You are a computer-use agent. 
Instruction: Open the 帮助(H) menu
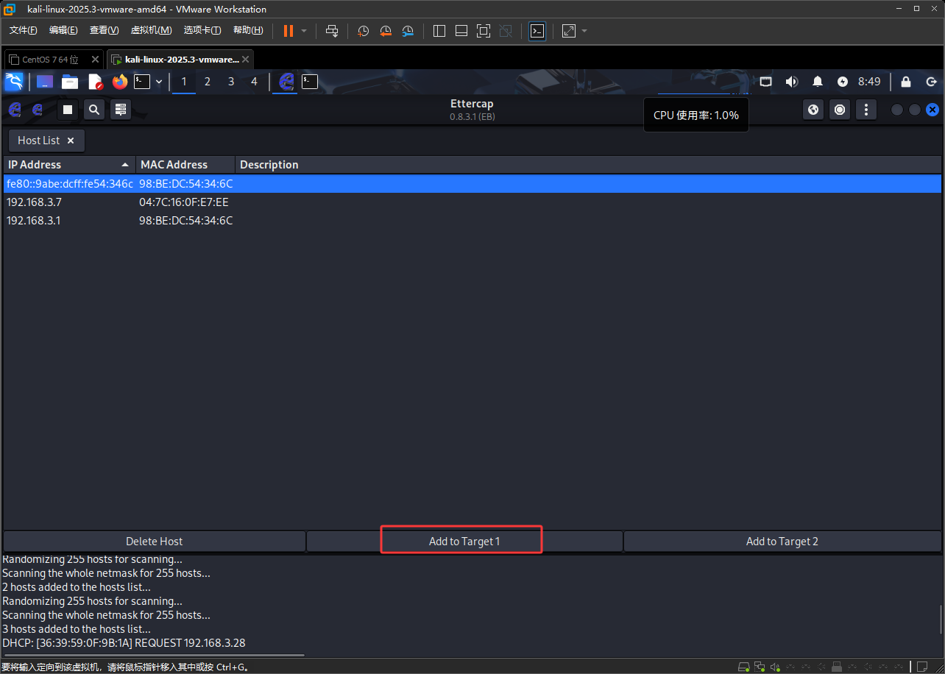click(248, 30)
